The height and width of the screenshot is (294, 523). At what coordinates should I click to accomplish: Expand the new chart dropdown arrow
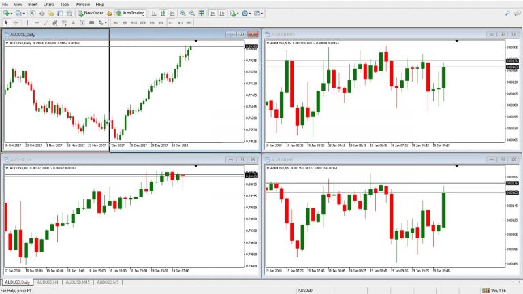tap(12, 13)
